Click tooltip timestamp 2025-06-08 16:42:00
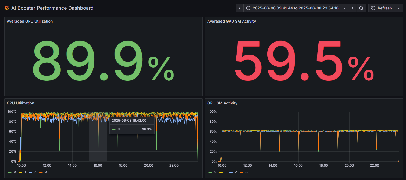406x180 pixels. [129, 121]
